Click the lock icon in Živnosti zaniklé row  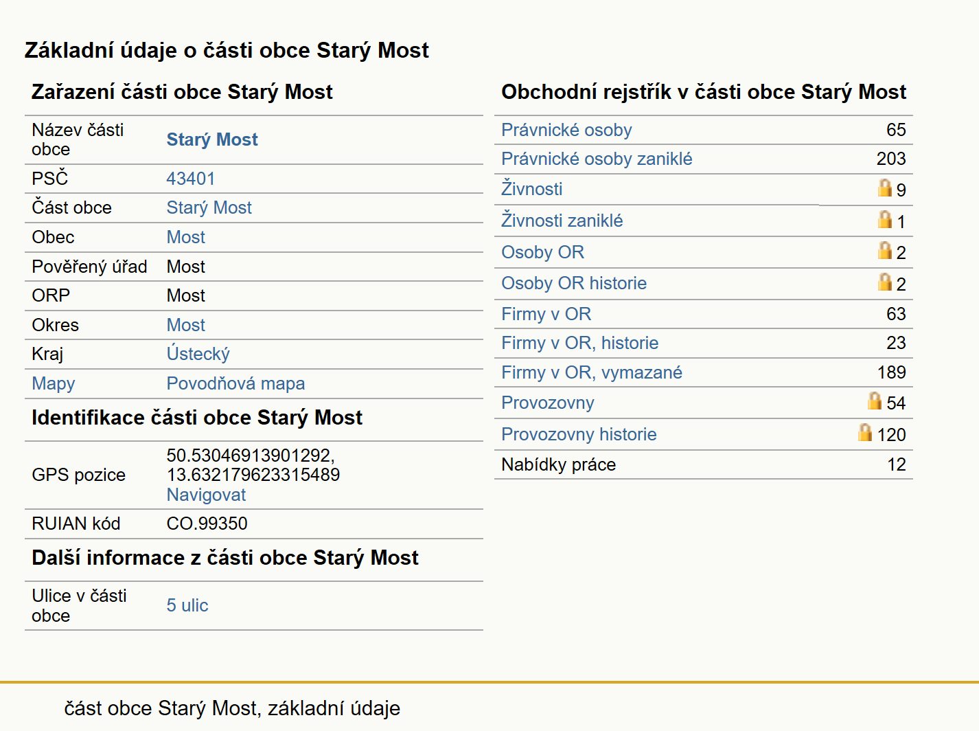[885, 219]
